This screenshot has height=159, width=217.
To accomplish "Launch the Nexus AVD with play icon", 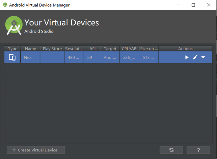I will (187, 57).
